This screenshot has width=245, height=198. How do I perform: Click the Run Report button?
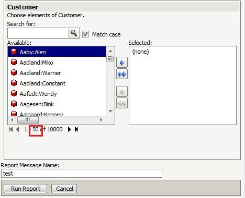point(26,189)
